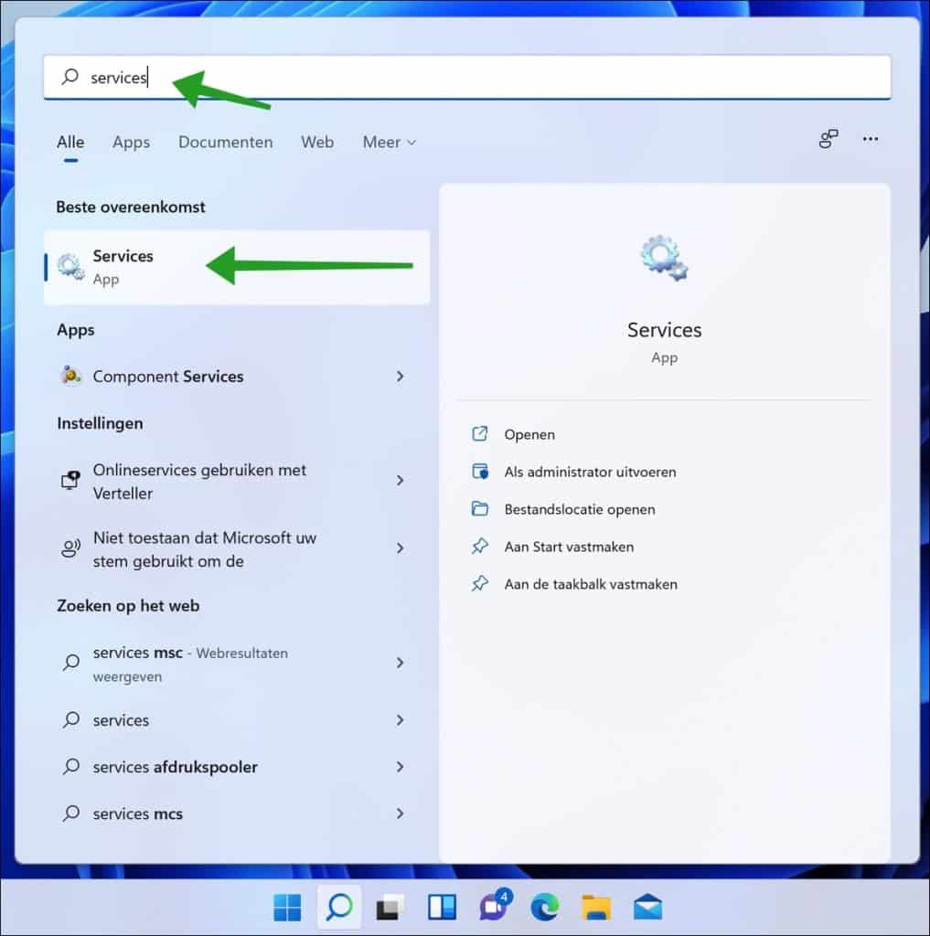Open File Explorer from the taskbar
Screen dimensions: 930x936
pos(596,907)
